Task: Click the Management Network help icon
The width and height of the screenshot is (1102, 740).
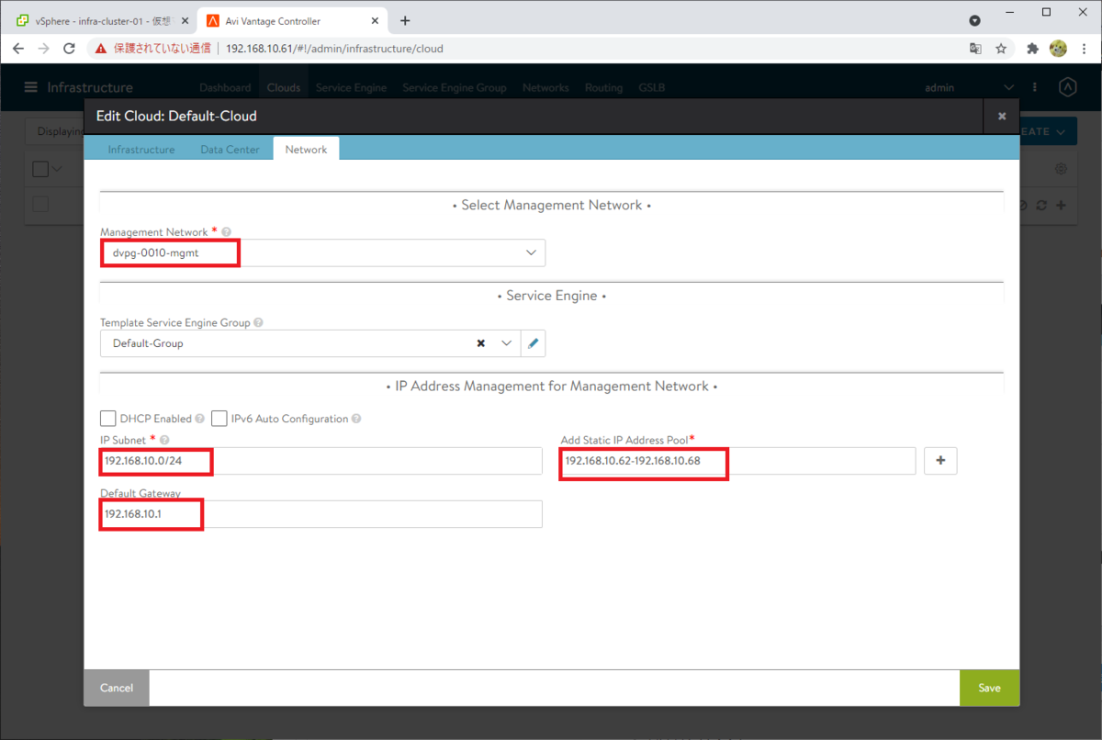Action: point(226,232)
